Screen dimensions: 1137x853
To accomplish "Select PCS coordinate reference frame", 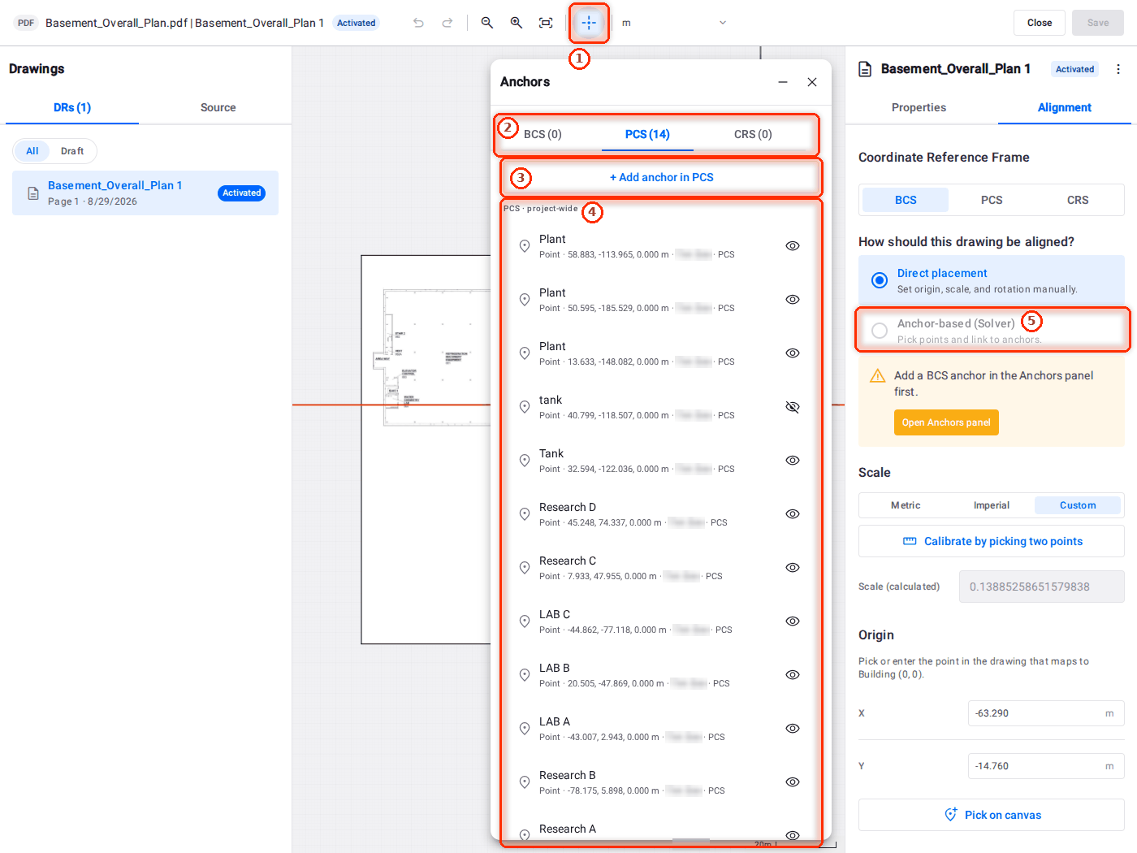I will tap(992, 200).
